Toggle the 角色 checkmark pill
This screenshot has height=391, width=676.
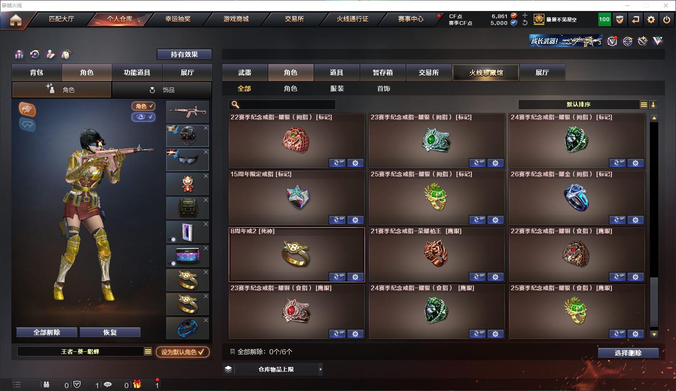(143, 106)
